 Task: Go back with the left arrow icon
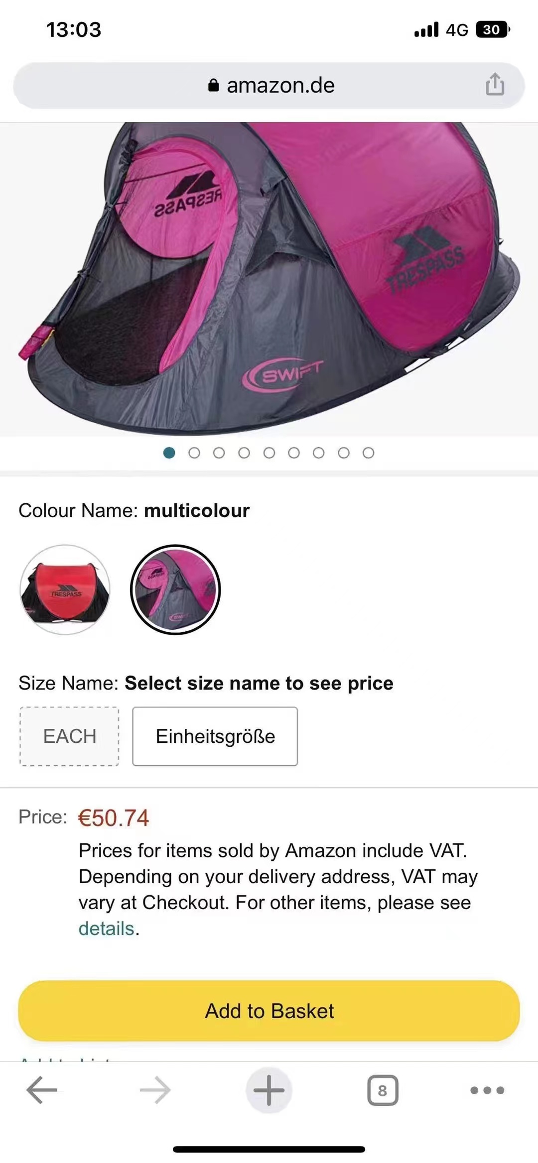[42, 1090]
